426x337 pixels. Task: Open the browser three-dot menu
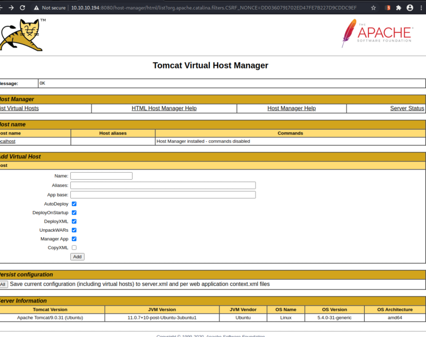tap(421, 8)
